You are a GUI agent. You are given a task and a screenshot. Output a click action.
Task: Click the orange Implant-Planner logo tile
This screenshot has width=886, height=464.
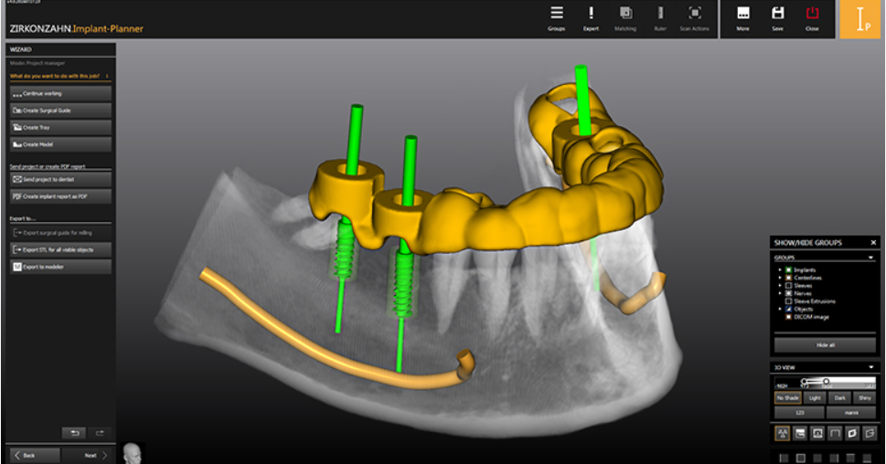[859, 19]
